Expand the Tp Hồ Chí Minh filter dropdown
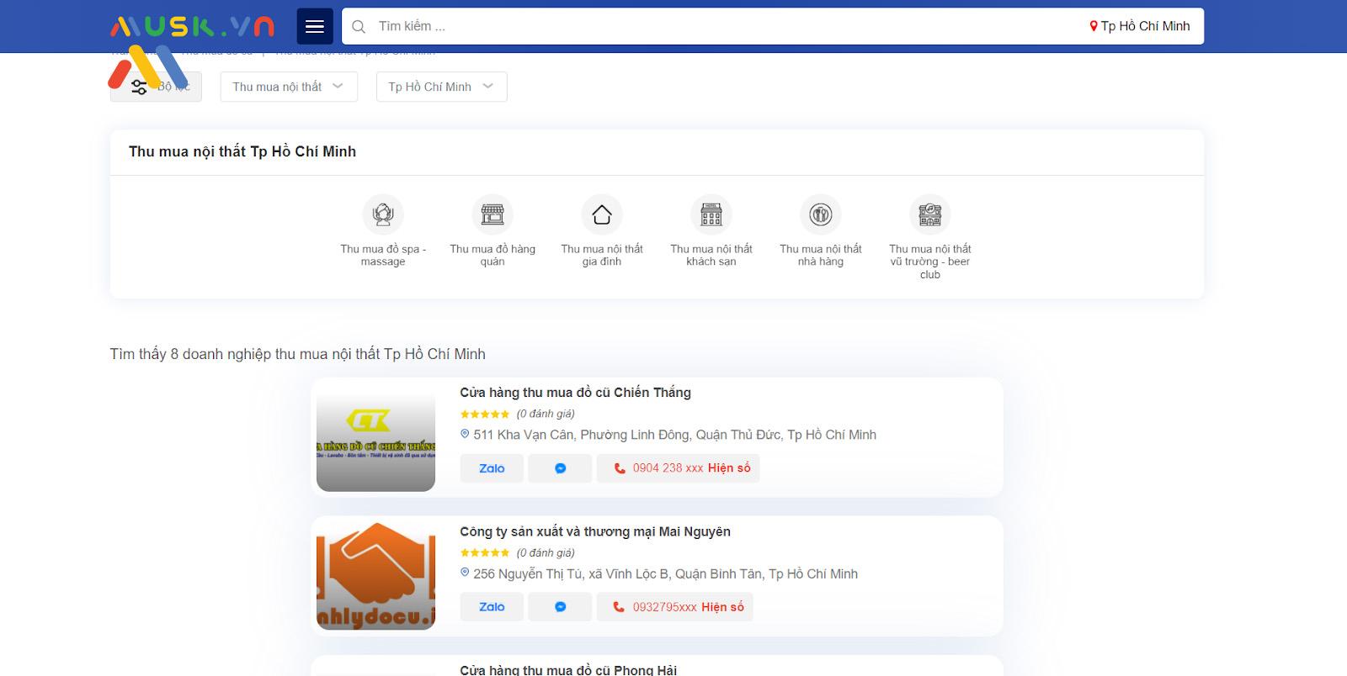The width and height of the screenshot is (1347, 676). pyautogui.click(x=441, y=87)
